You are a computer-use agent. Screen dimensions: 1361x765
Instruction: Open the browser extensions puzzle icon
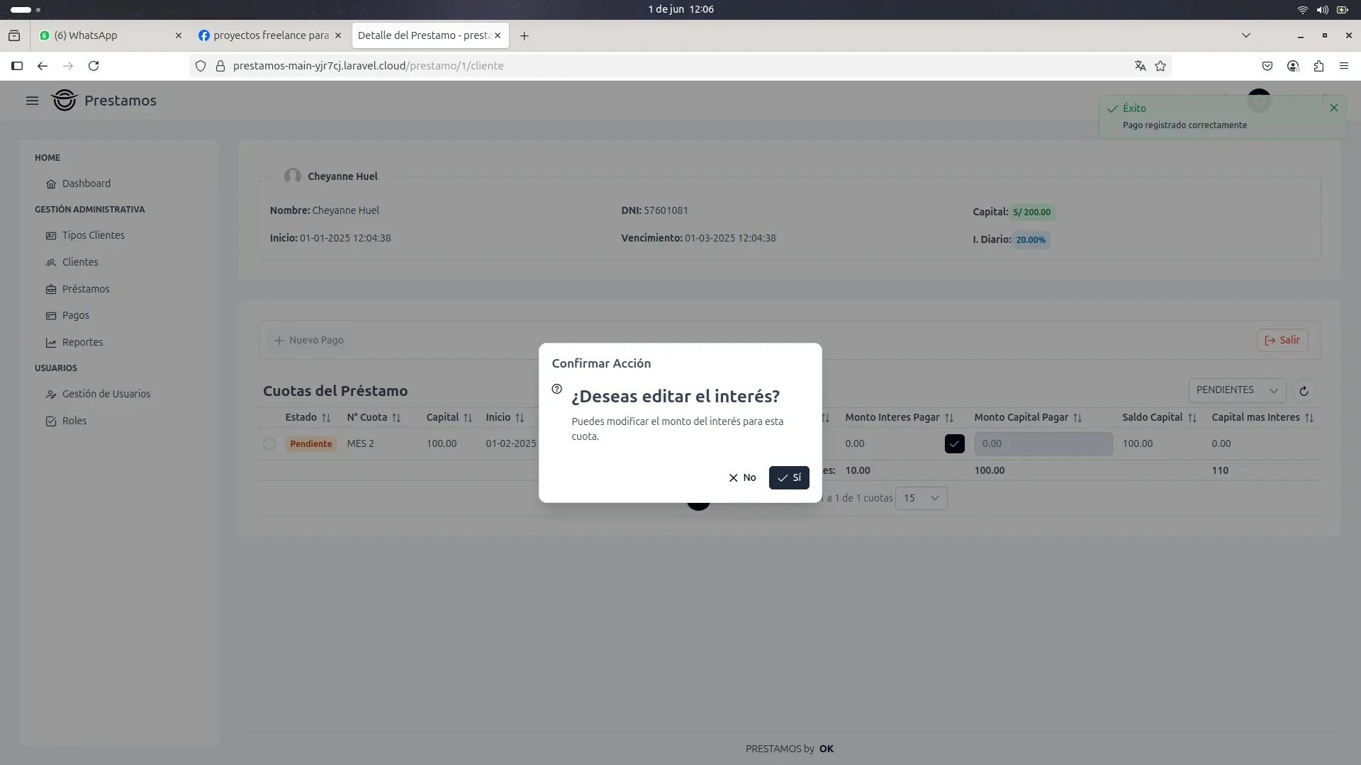click(1318, 66)
